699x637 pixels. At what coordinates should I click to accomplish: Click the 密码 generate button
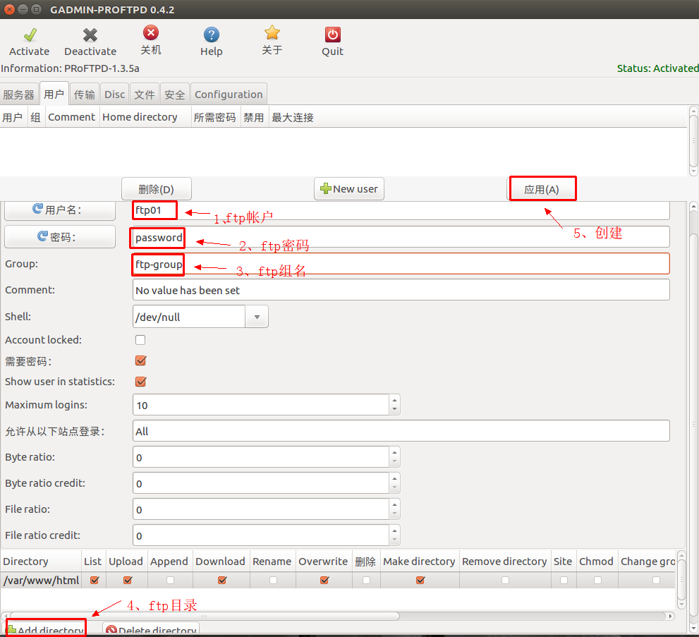pyautogui.click(x=60, y=237)
